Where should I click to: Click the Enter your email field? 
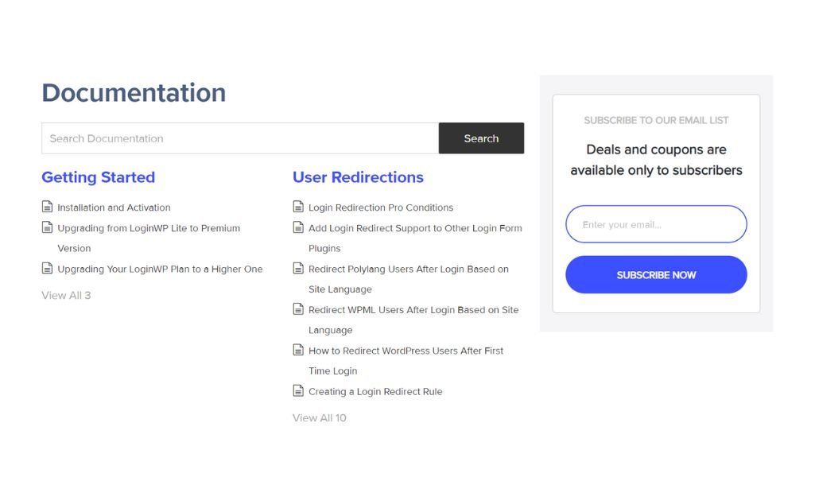point(656,224)
